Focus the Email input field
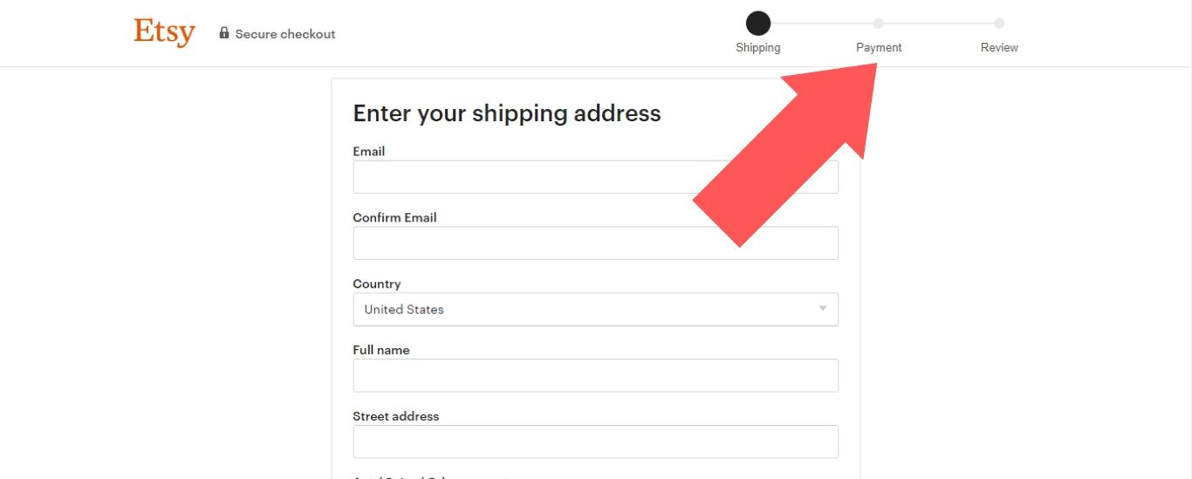 point(524,177)
